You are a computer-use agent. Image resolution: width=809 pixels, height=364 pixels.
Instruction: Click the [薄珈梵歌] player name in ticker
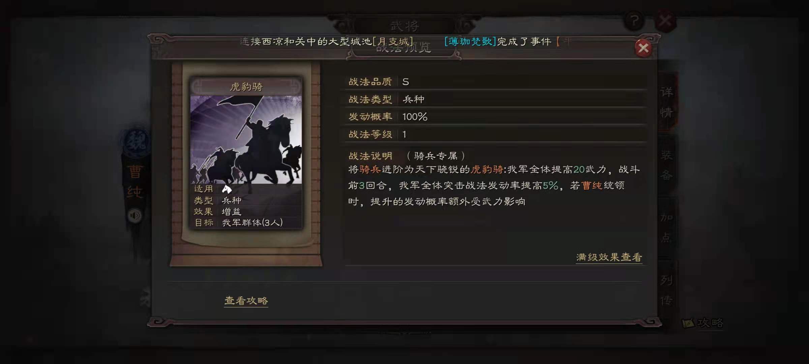coord(470,41)
